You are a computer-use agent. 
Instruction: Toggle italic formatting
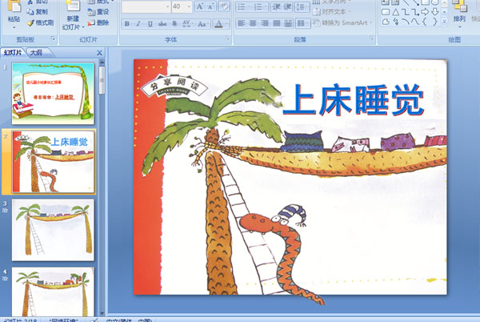[138, 24]
